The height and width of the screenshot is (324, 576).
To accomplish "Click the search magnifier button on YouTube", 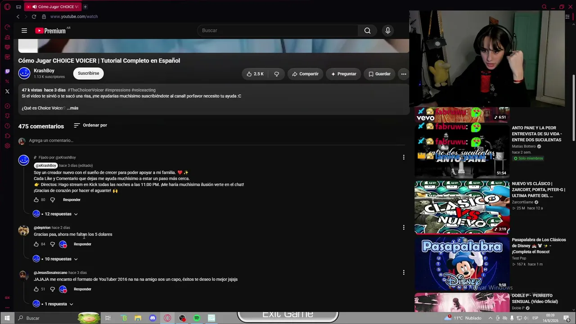I will pos(368,31).
